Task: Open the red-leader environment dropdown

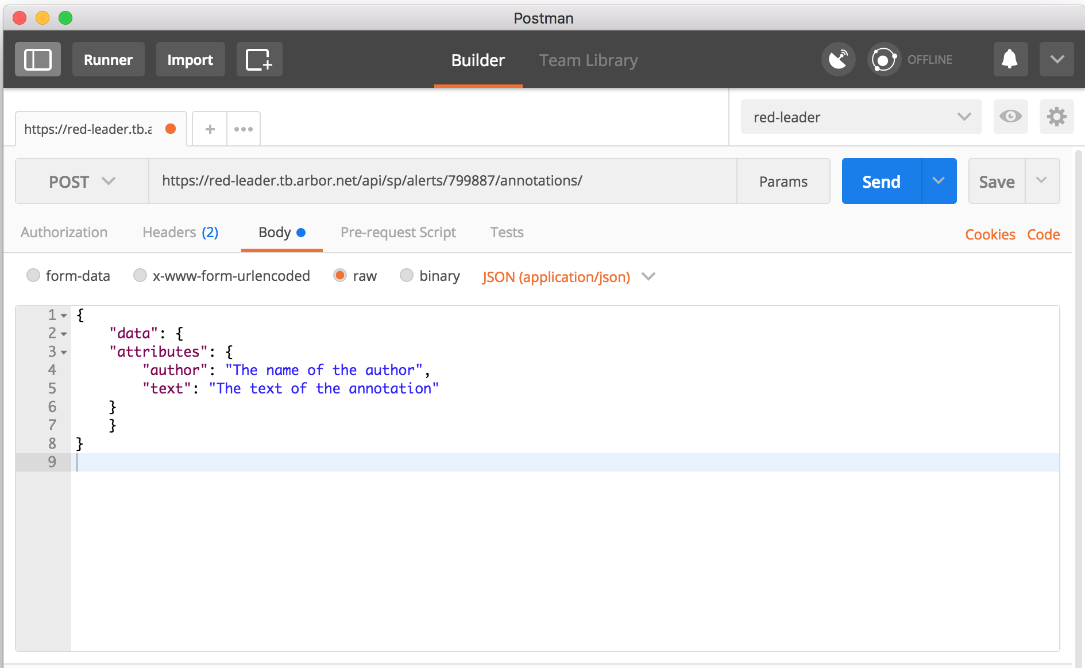Action: [861, 117]
